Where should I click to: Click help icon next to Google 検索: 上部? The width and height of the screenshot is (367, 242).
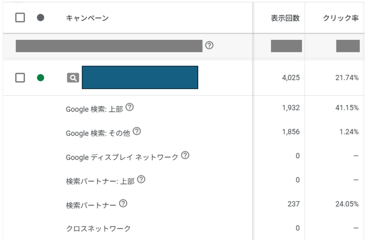129,107
